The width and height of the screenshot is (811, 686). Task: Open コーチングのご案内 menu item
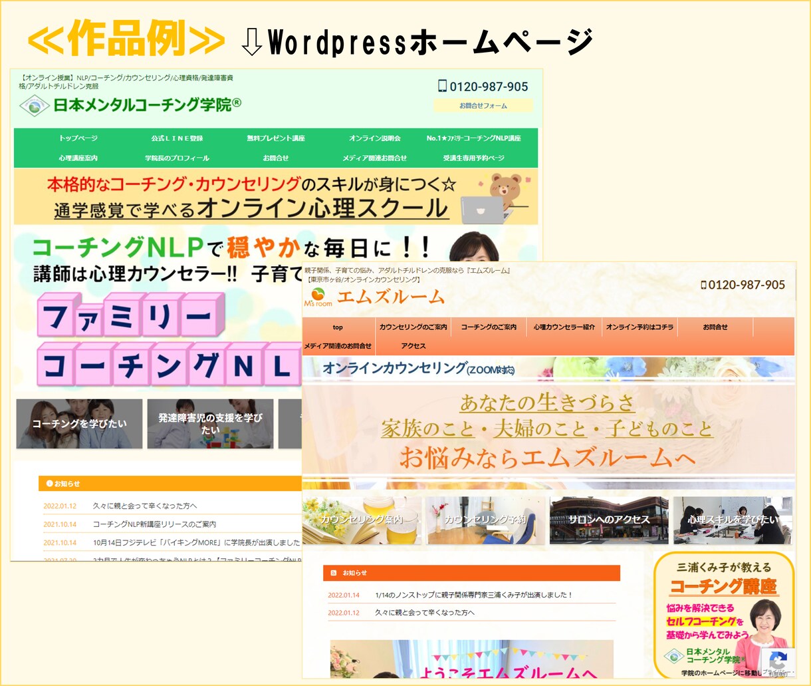pyautogui.click(x=489, y=327)
